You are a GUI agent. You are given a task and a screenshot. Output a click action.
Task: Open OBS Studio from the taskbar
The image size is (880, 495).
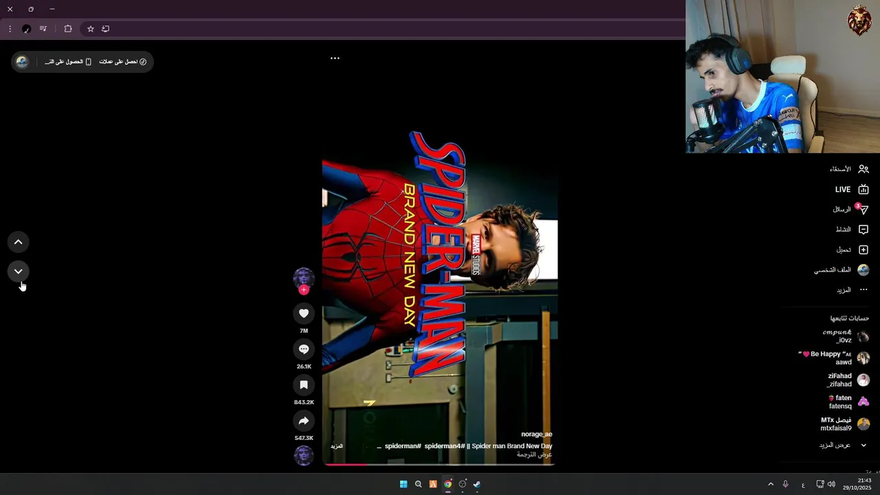(x=462, y=484)
